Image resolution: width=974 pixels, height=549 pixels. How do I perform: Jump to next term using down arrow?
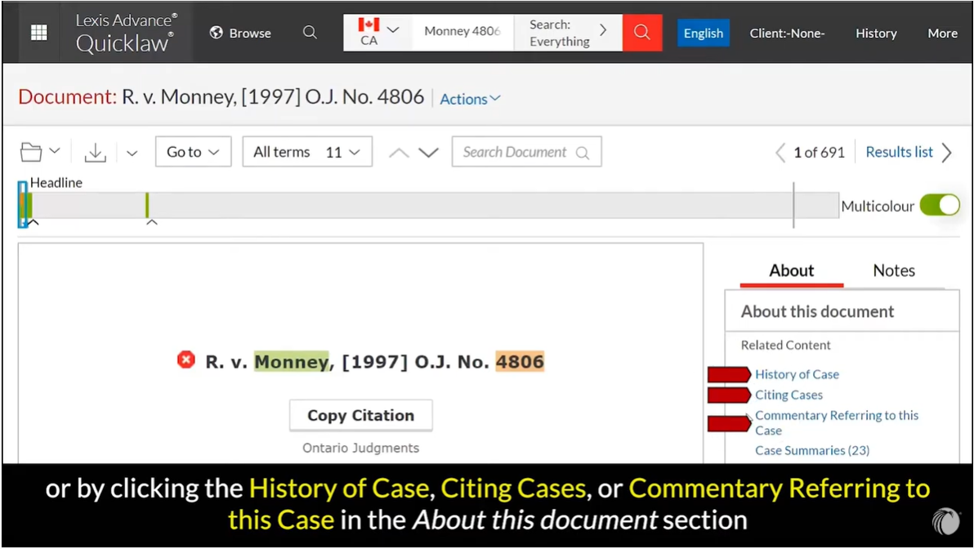coord(429,153)
